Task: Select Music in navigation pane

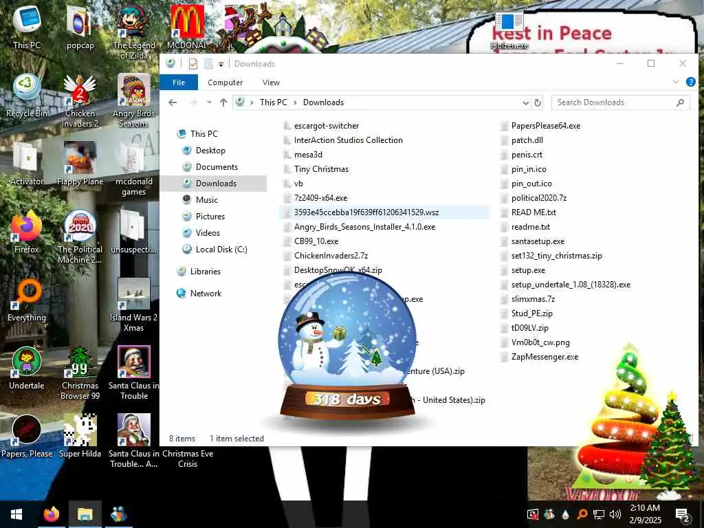Action: [206, 200]
